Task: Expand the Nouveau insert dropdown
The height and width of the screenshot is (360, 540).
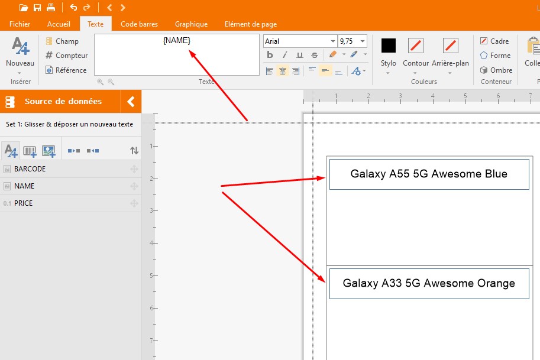Action: tap(20, 73)
